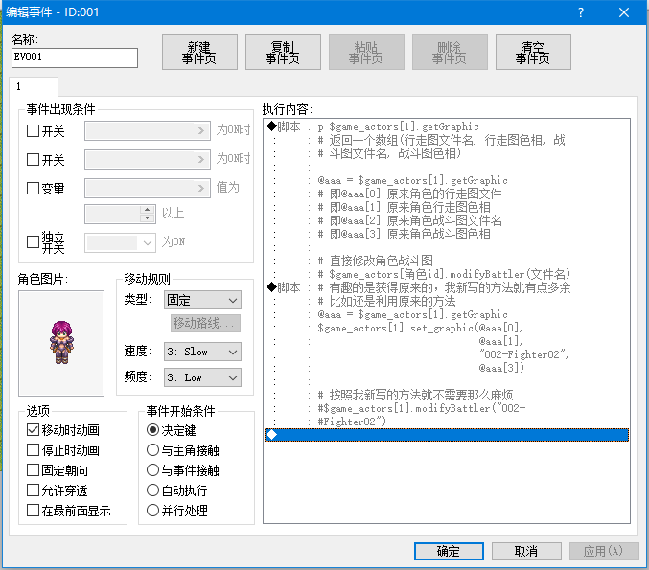Enable the 独立开关 condition checkbox
Screen dimensions: 649x570
point(33,242)
